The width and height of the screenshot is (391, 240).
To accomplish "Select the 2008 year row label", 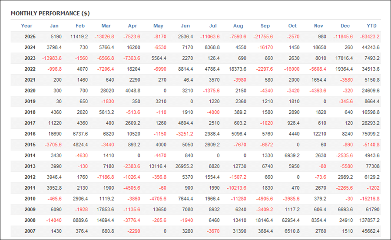I will pos(30,220).
